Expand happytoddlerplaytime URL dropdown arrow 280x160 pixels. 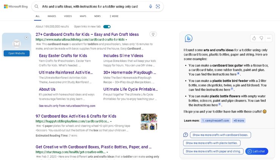click(x=111, y=122)
